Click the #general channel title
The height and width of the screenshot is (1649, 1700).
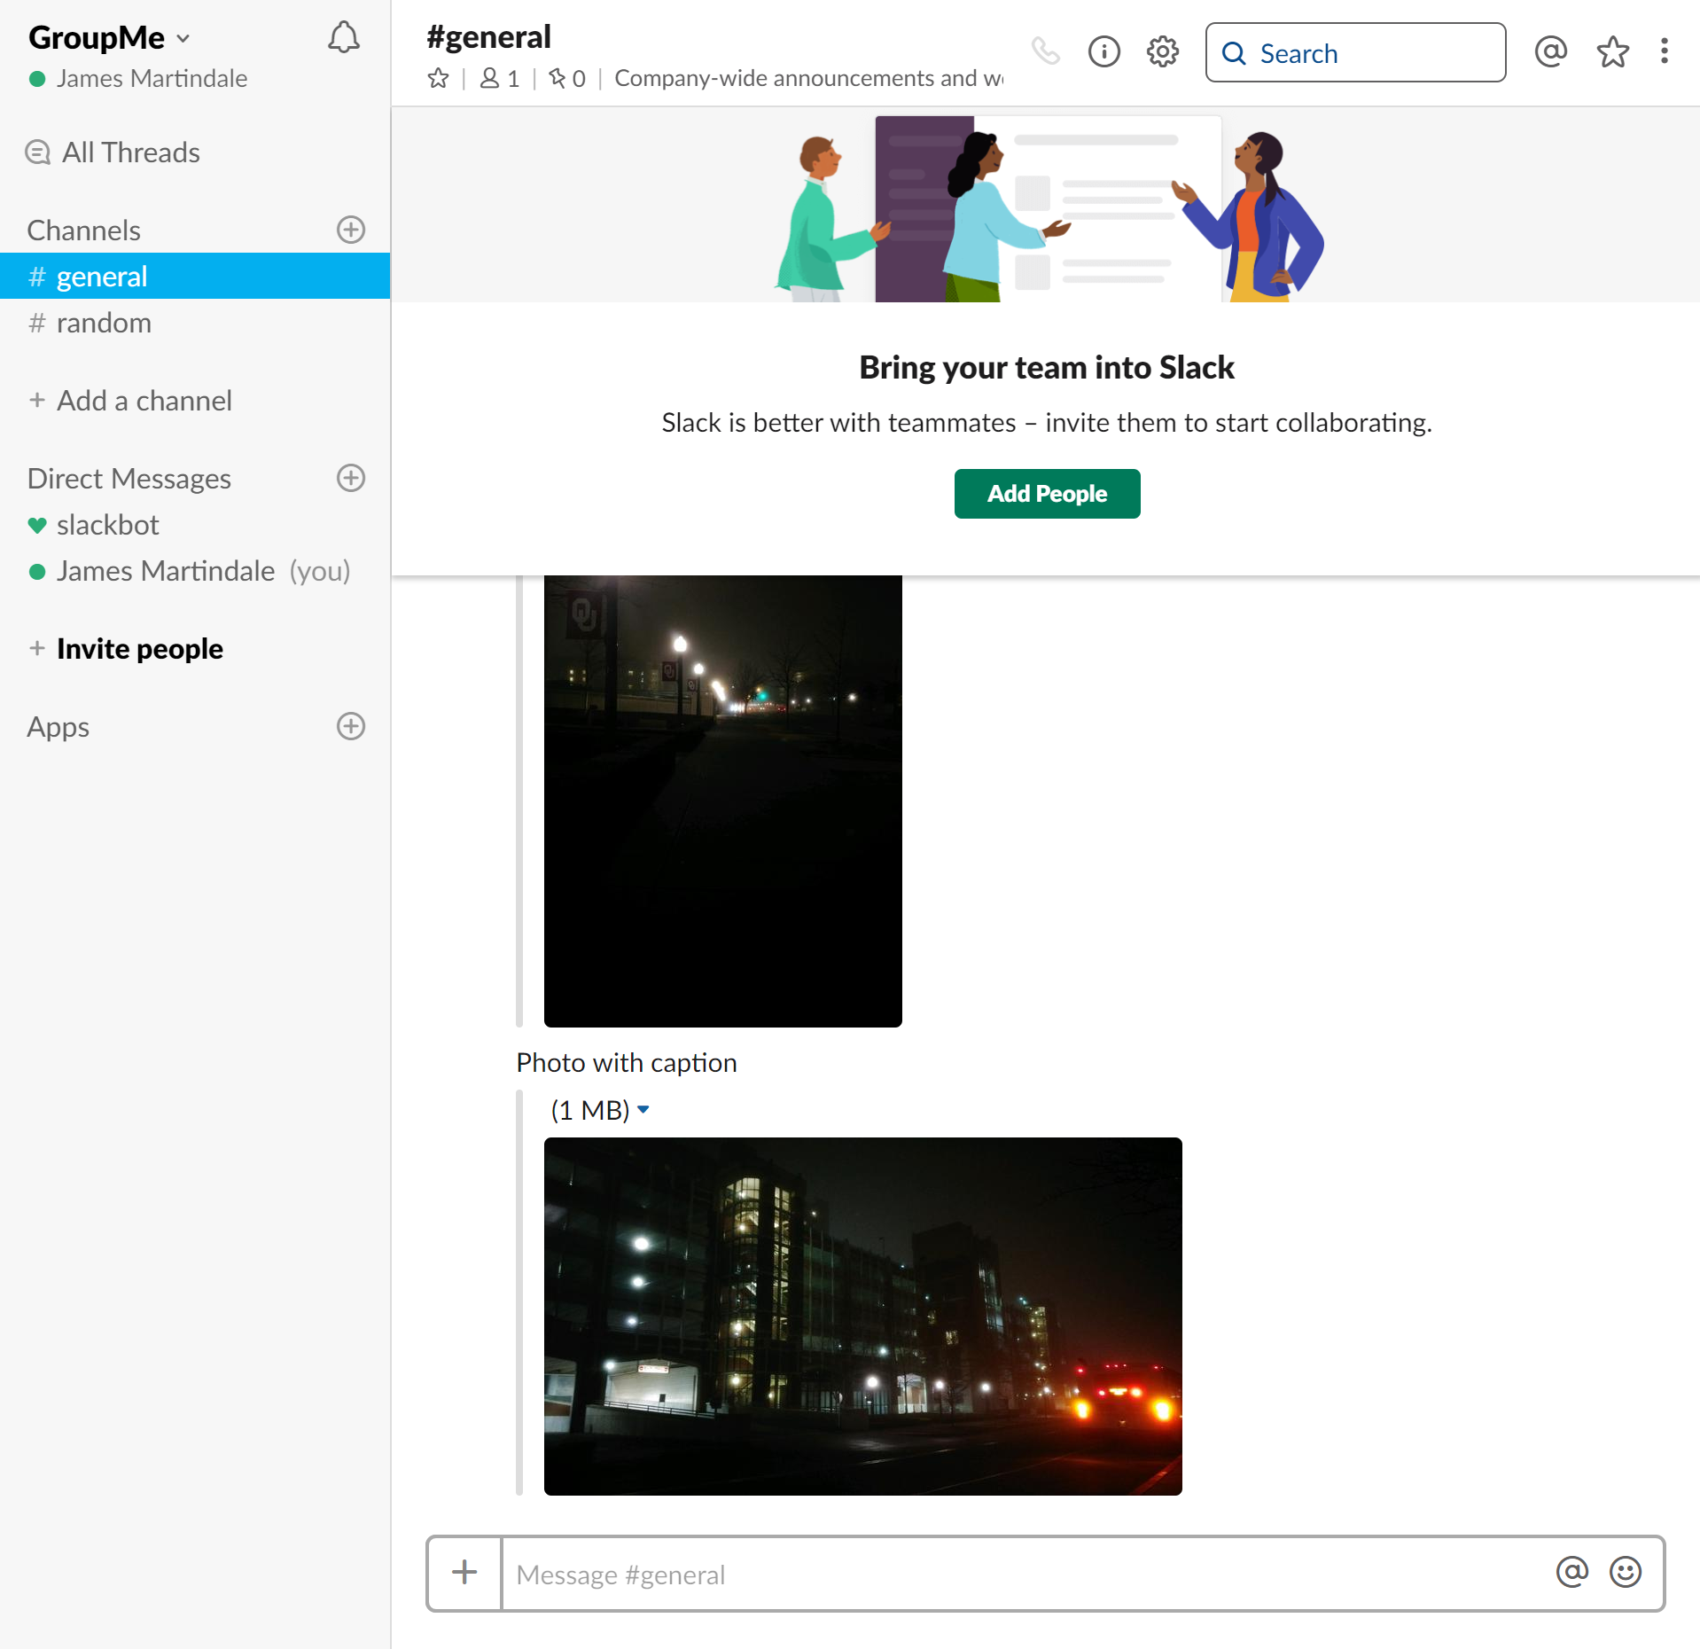(x=488, y=37)
